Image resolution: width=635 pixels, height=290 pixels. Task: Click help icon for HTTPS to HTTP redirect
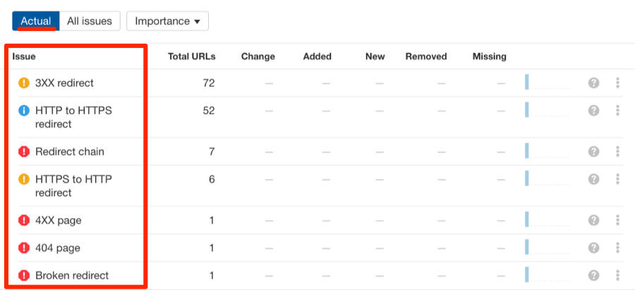[x=594, y=179]
